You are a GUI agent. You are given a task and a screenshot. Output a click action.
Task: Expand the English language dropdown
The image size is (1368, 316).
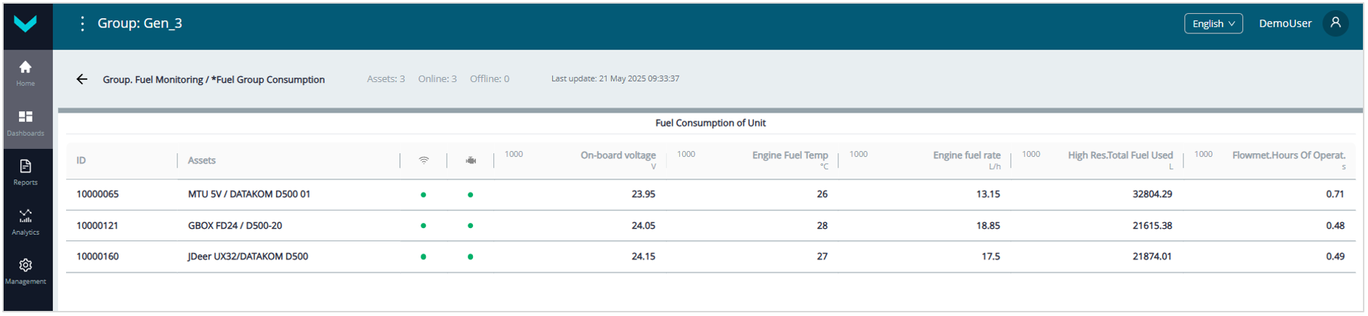1213,24
